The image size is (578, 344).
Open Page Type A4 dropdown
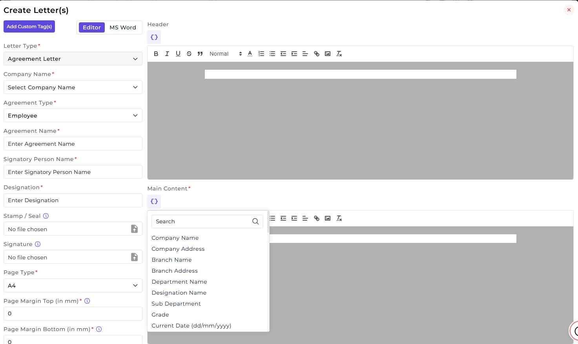pyautogui.click(x=73, y=286)
